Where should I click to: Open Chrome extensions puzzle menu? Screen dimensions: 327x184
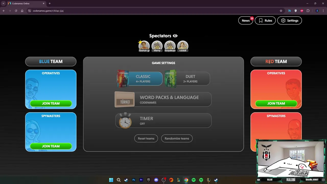click(308, 11)
